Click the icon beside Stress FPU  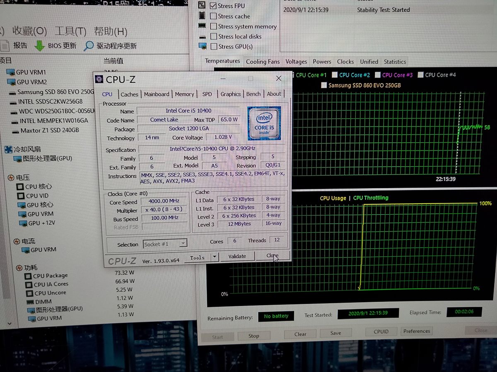[x=202, y=5]
